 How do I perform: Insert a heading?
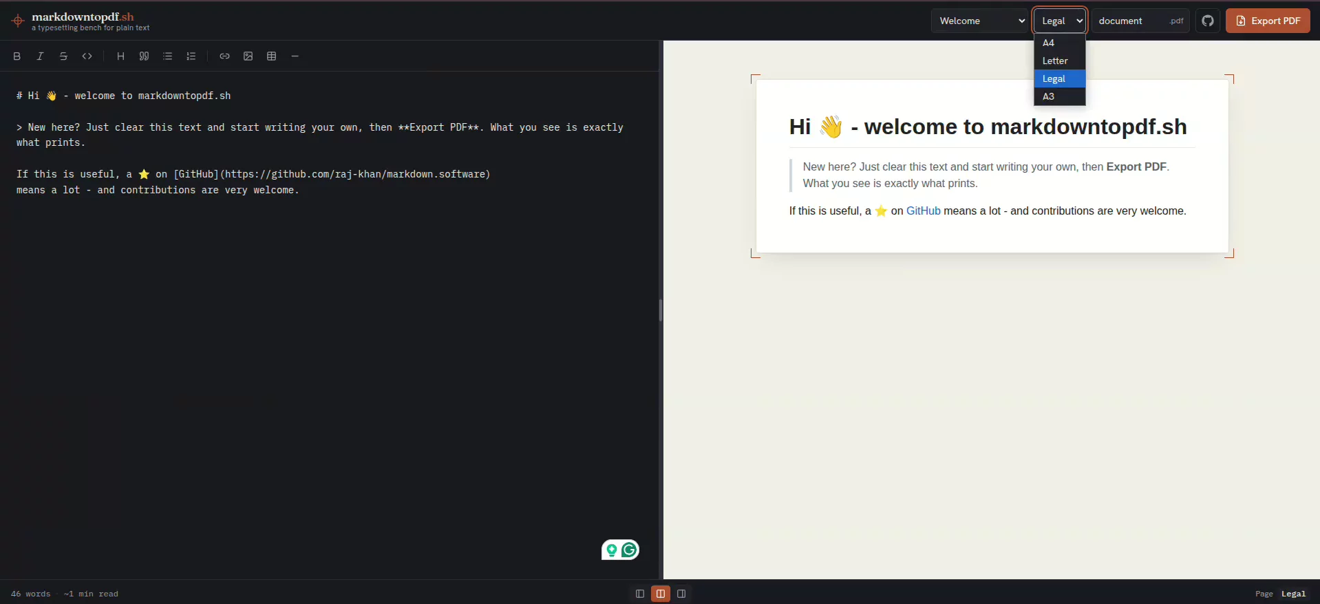pos(120,56)
